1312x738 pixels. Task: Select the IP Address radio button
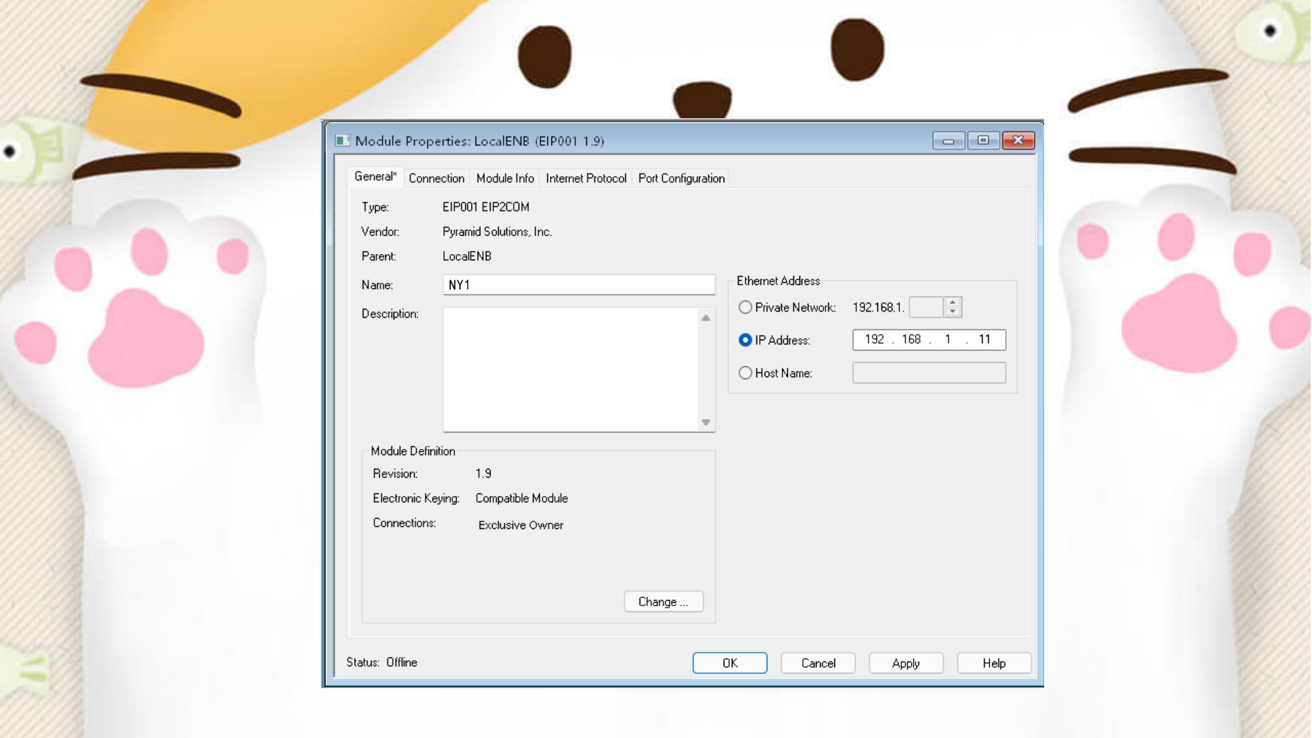(746, 340)
